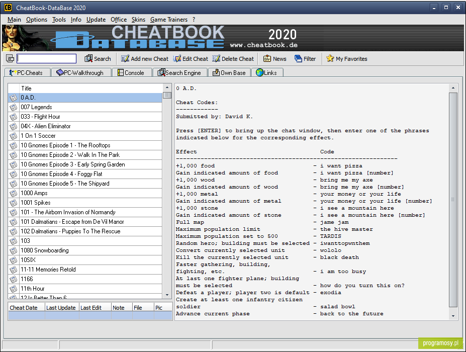Click the icon beside 04X - Alien Eliminator
This screenshot has width=466, height=352.
tap(14, 126)
